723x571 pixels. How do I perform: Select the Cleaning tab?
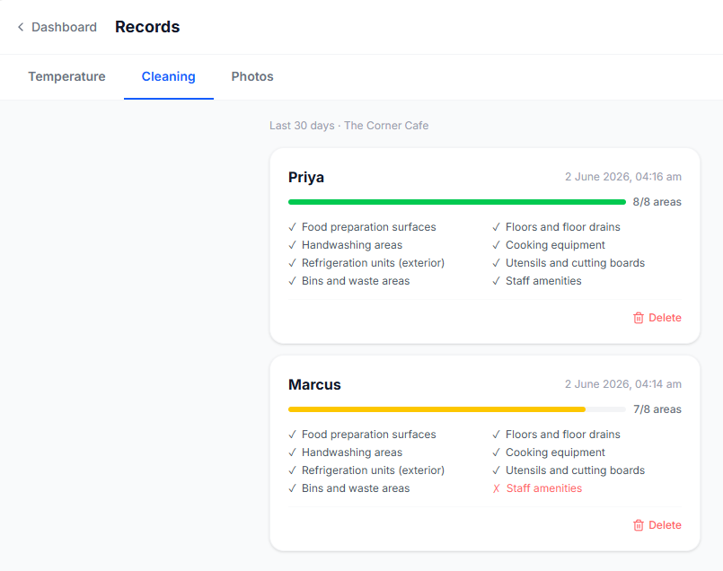(168, 76)
